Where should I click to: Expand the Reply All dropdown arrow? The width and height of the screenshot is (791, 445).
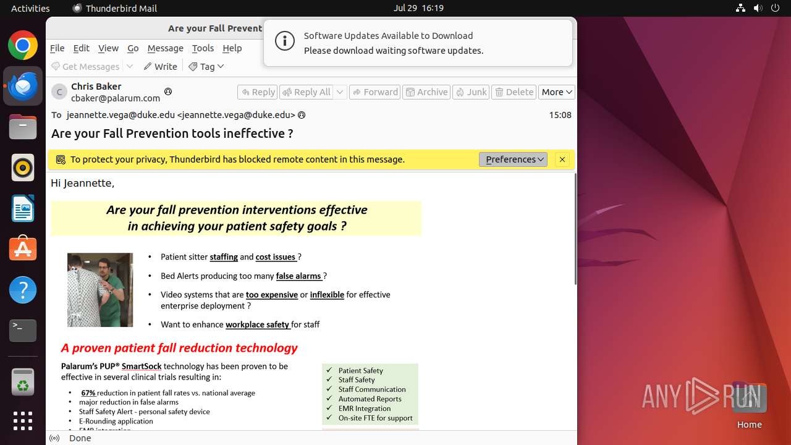click(x=340, y=92)
